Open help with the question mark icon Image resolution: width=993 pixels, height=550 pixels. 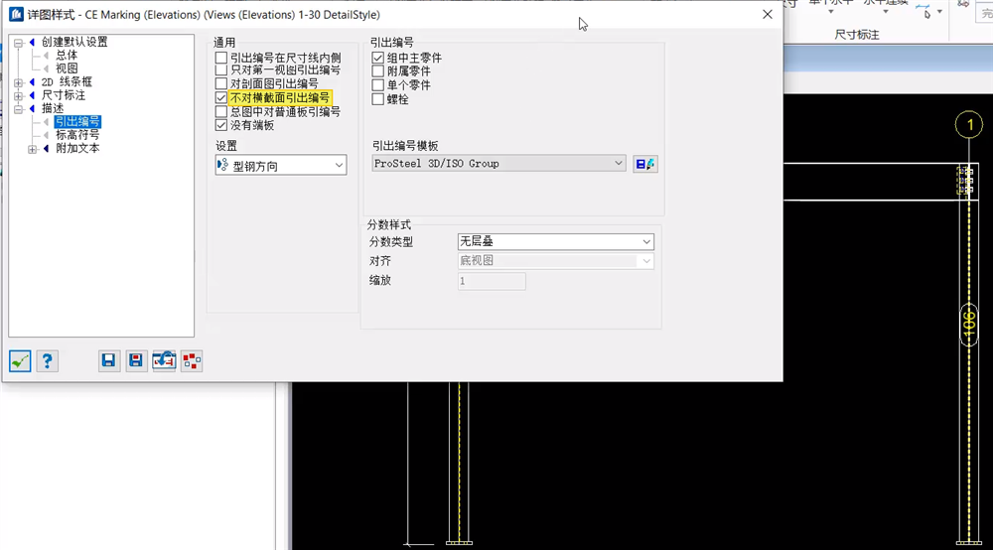47,361
